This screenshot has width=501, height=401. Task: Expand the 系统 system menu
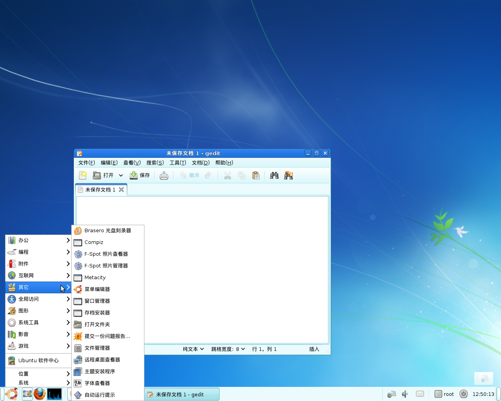tap(38, 383)
